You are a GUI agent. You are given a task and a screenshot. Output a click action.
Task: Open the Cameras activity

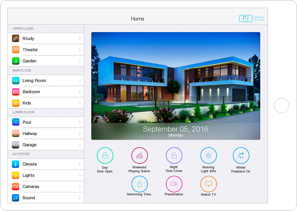point(31,187)
